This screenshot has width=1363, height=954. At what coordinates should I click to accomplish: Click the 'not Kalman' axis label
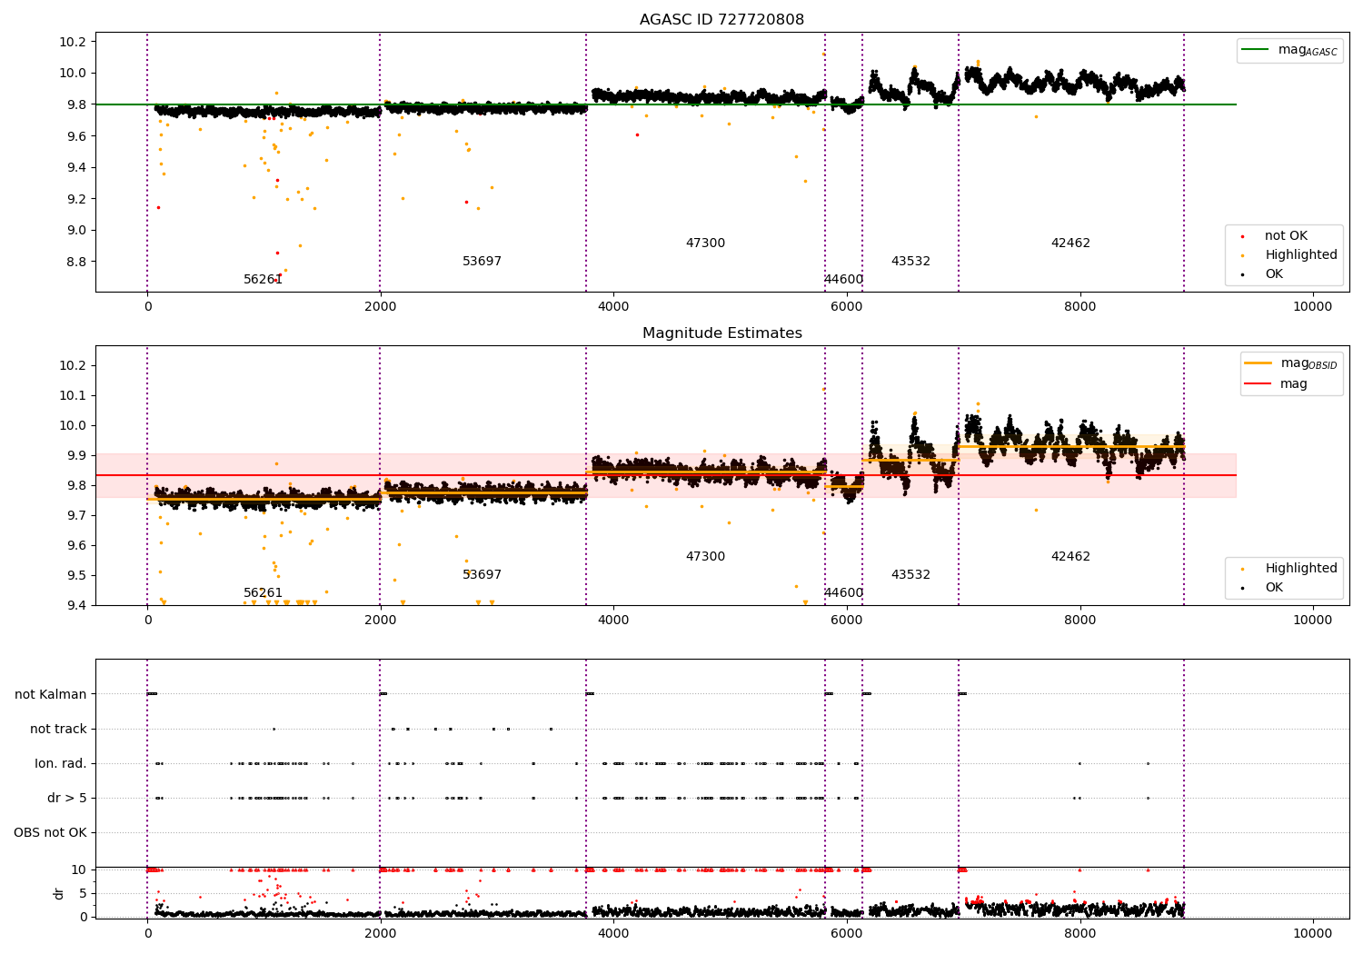pyautogui.click(x=51, y=695)
